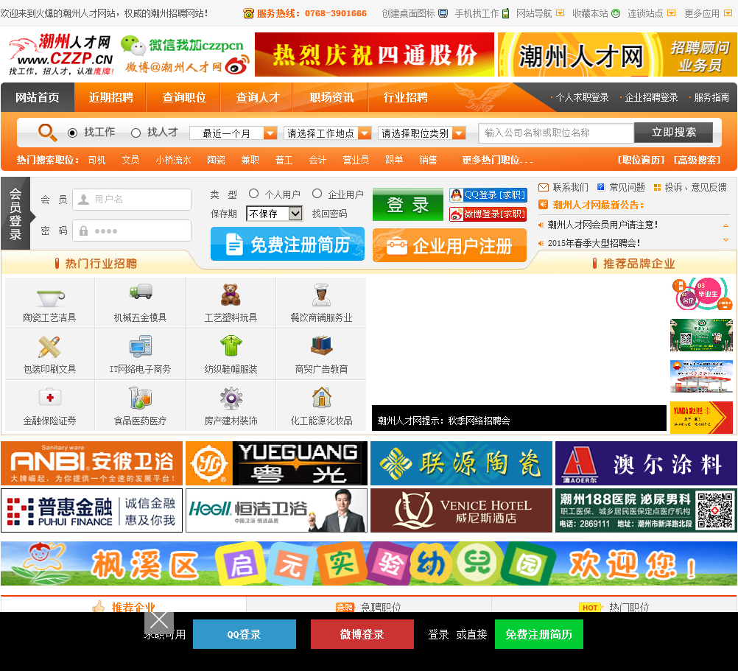
Task: Click the green 免费注册简历 bottom bar button
Action: (x=539, y=634)
